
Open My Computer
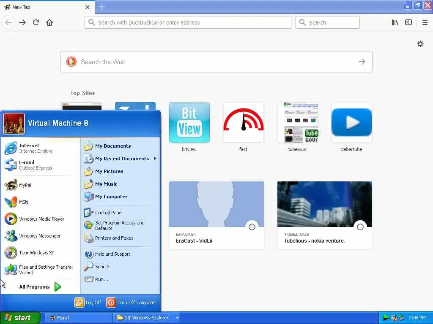pos(121,197)
